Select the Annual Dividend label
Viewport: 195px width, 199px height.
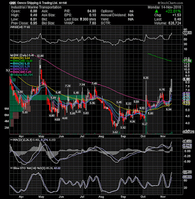[x=114, y=15]
